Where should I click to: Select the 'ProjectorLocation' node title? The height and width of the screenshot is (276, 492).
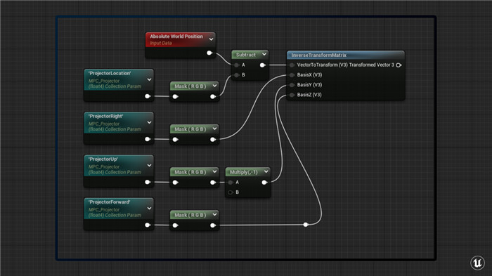point(110,73)
